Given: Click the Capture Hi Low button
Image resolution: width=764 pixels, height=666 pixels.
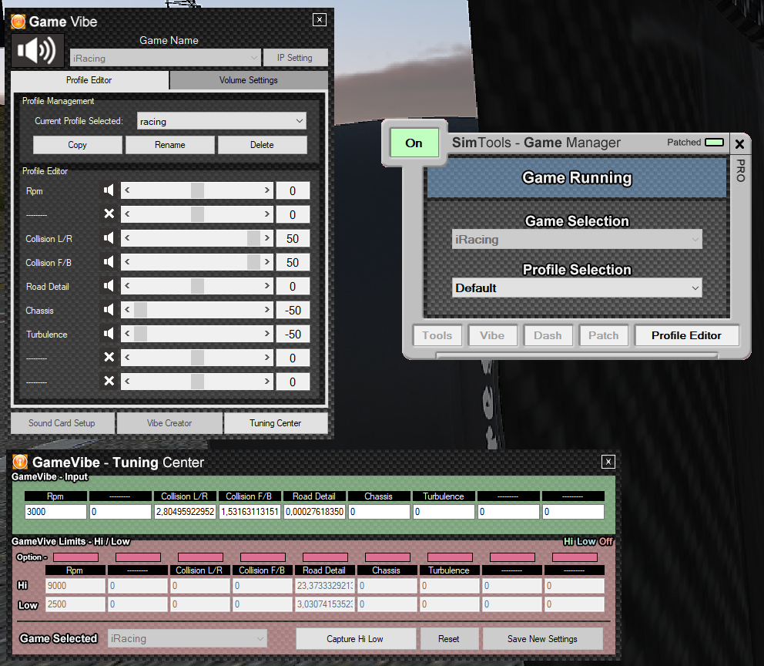Looking at the screenshot, I should [x=355, y=639].
